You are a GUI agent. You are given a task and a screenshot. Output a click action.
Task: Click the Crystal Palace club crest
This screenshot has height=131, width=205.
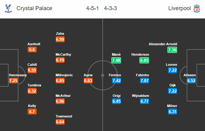point(7,8)
